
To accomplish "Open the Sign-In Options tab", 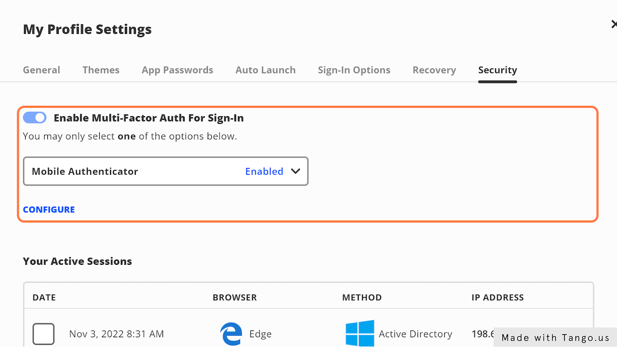I will (x=354, y=69).
